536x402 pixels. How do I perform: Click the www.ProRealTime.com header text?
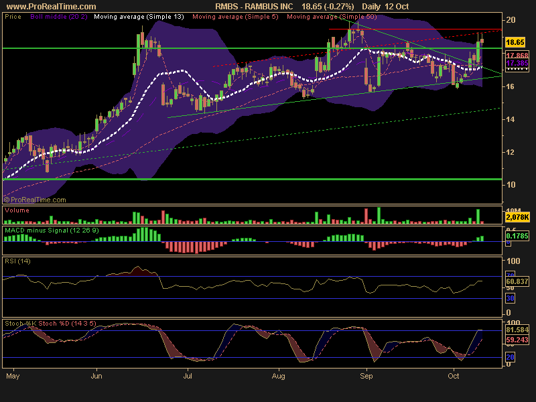point(52,7)
